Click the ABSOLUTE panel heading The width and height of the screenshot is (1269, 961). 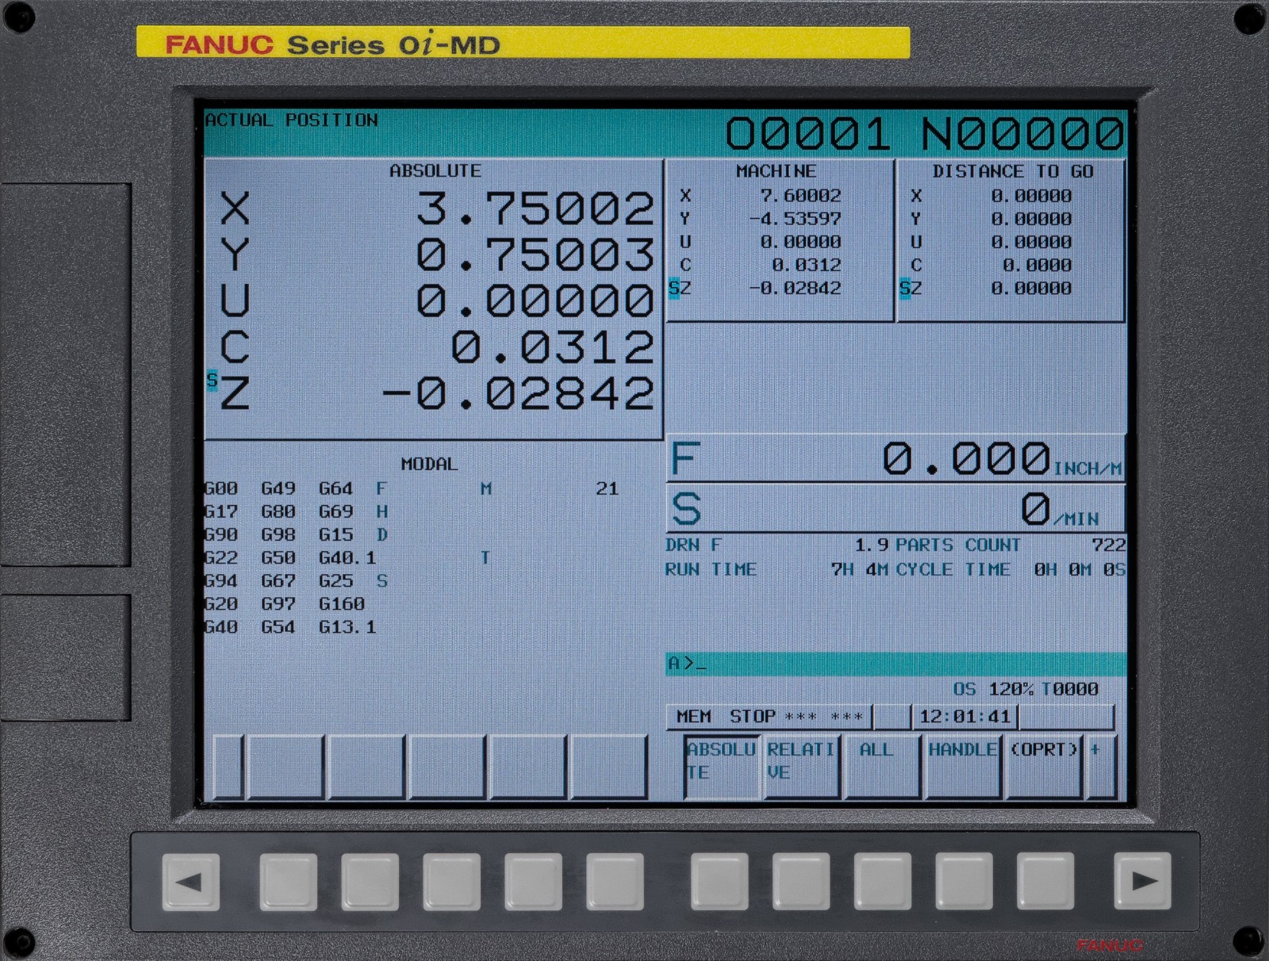pyautogui.click(x=435, y=170)
